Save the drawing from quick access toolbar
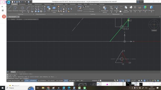The width and height of the screenshot is (161, 90). coord(17,2)
